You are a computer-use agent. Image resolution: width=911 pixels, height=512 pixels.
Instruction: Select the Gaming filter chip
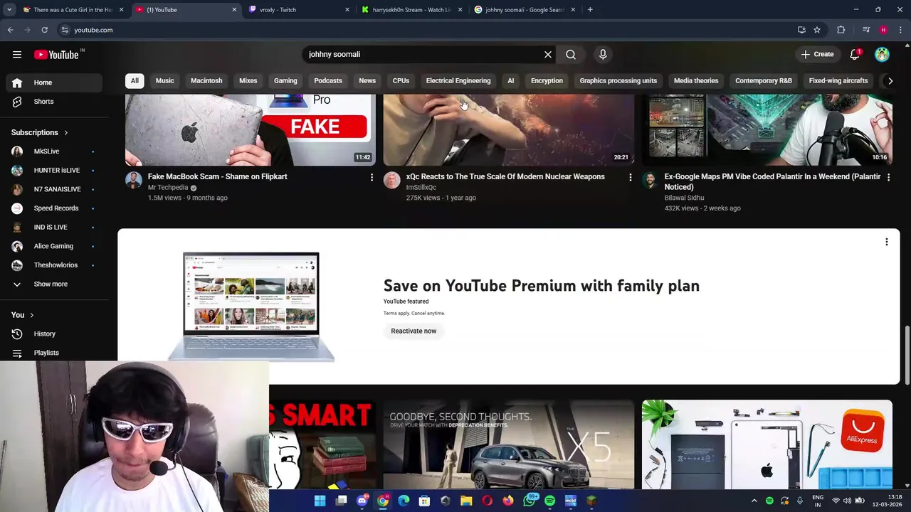[x=285, y=80]
